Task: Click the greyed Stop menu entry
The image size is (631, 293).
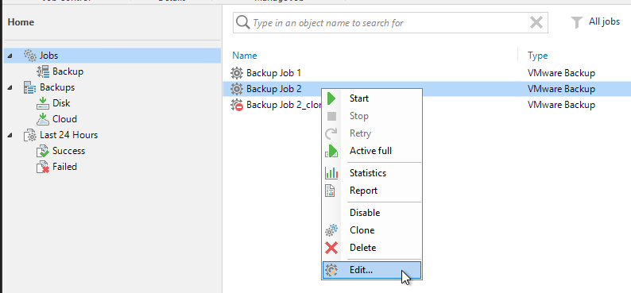Action: tap(372, 116)
